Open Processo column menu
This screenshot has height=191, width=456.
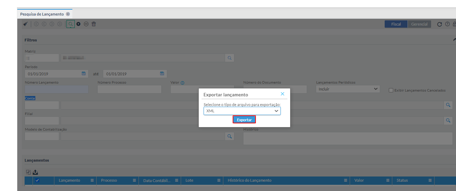click(134, 180)
